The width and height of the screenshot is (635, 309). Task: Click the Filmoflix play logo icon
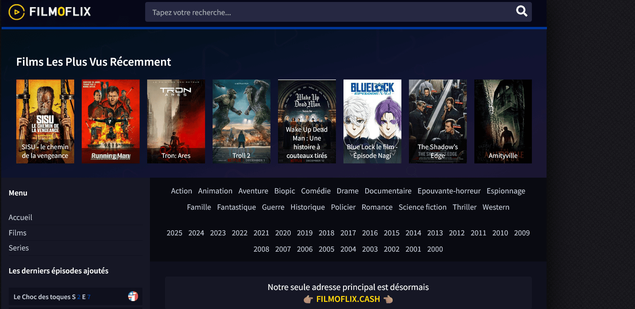click(x=17, y=12)
